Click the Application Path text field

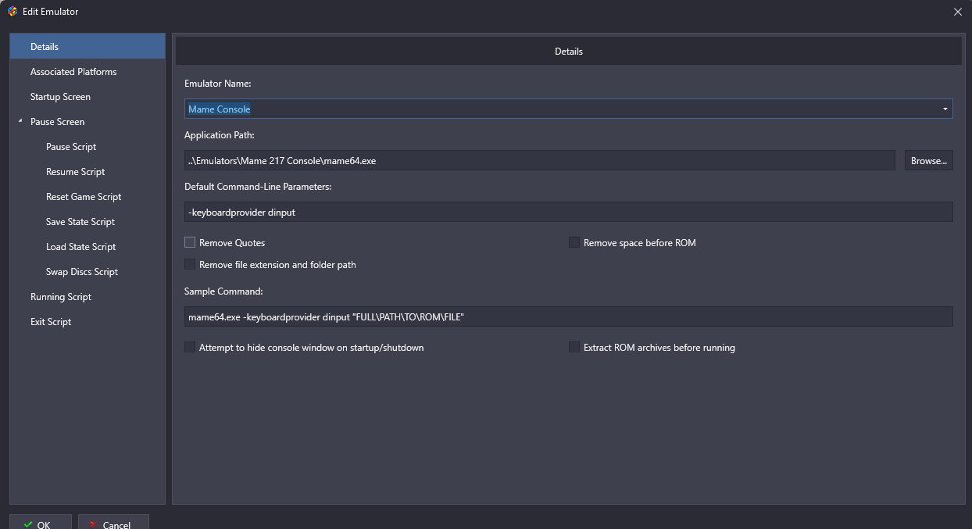click(x=540, y=160)
